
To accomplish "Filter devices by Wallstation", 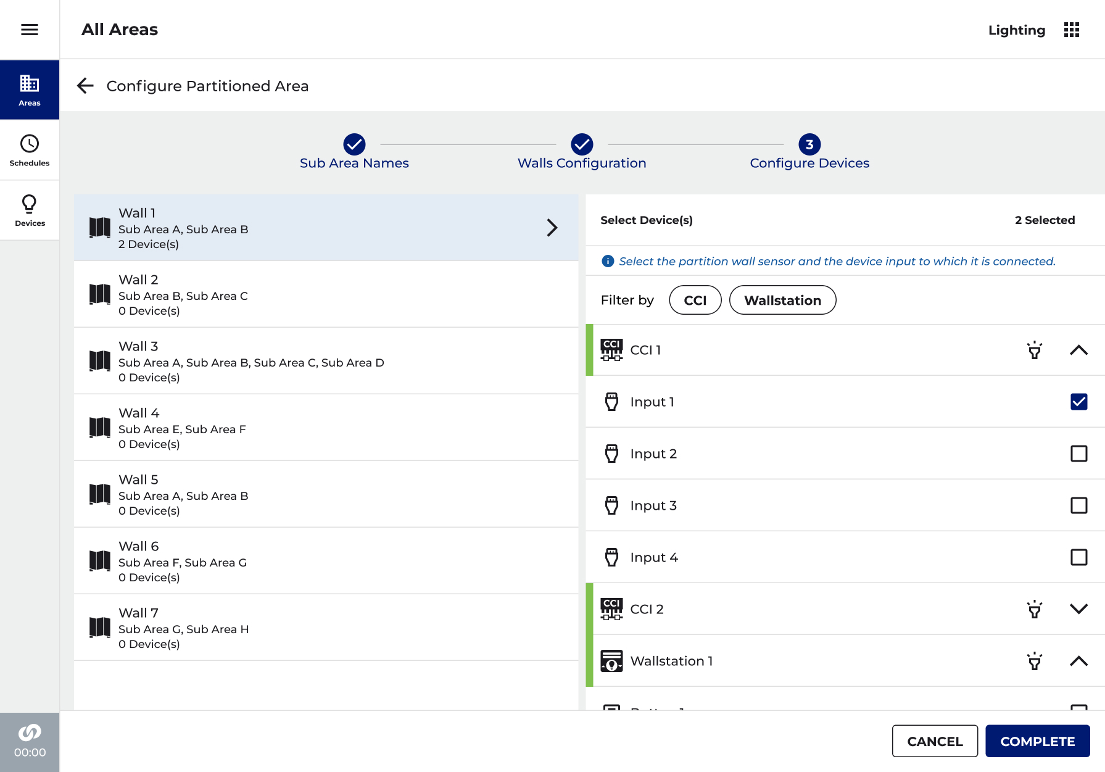I will tap(782, 300).
